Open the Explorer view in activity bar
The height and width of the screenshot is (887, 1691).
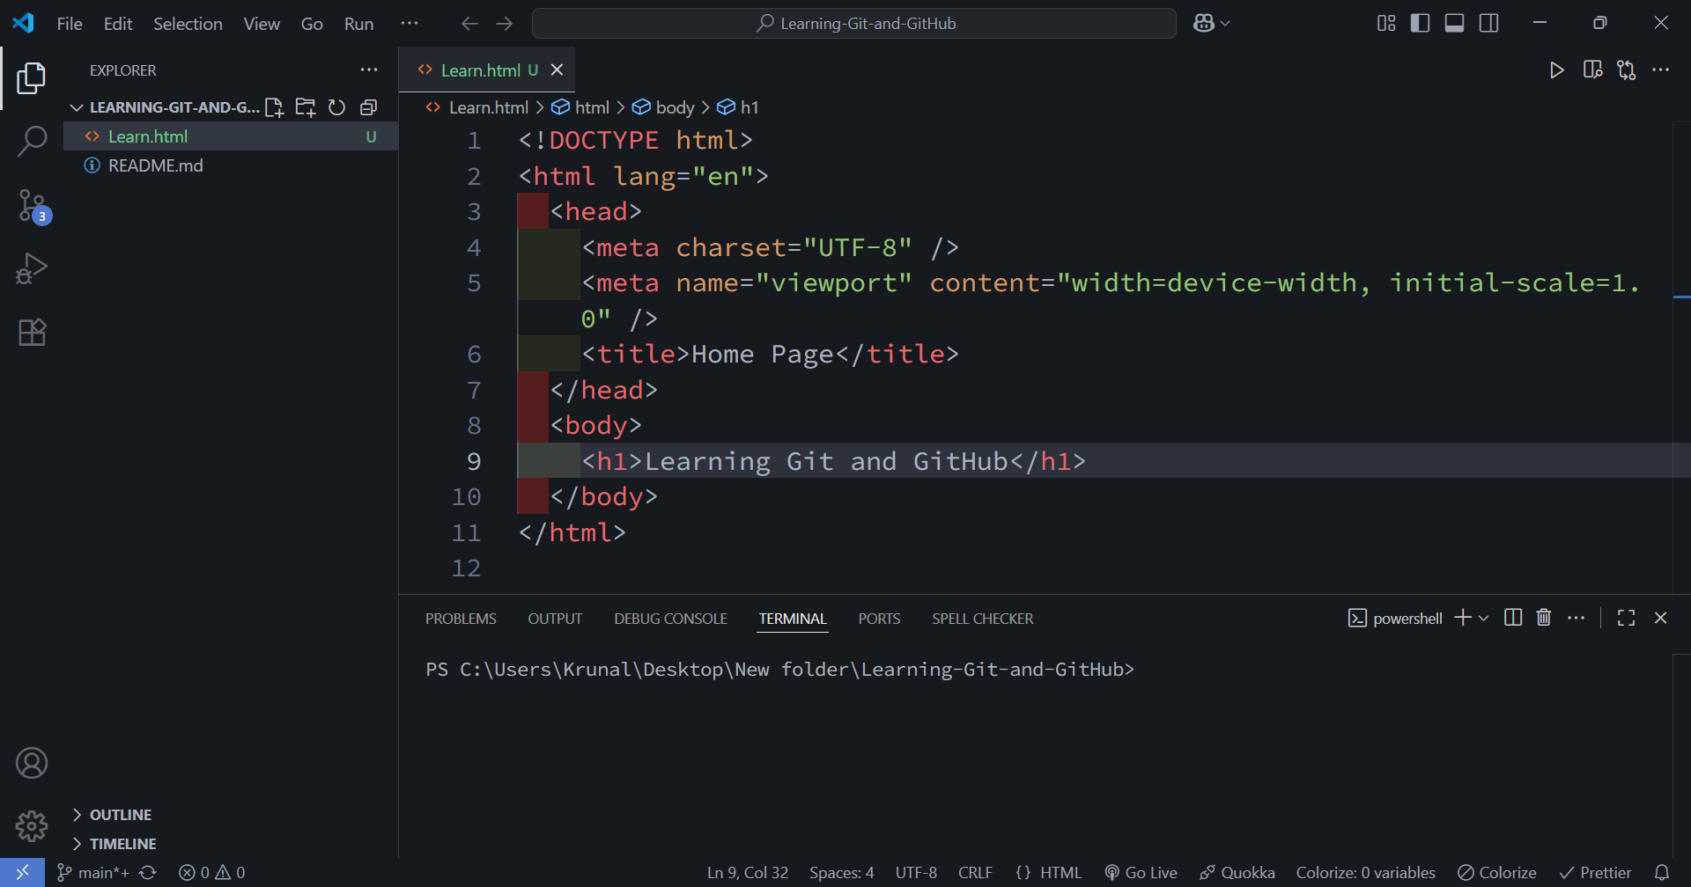coord(32,78)
